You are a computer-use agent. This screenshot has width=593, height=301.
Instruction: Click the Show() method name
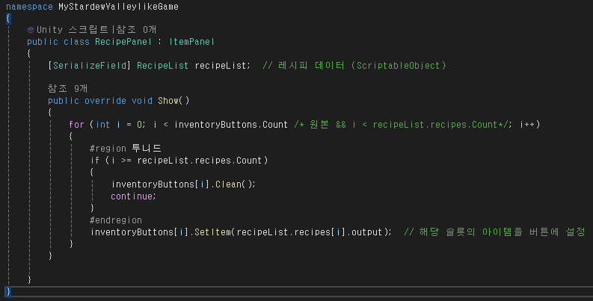pos(168,101)
